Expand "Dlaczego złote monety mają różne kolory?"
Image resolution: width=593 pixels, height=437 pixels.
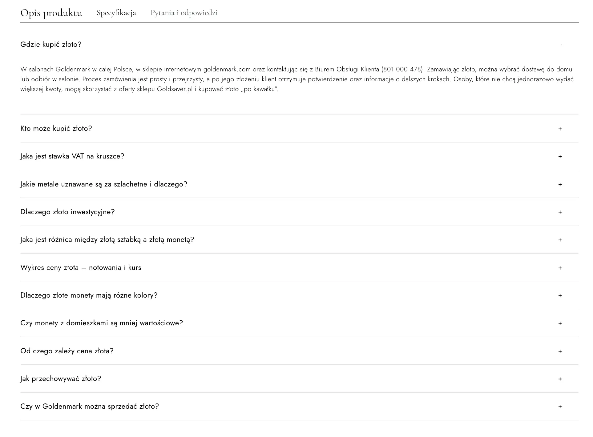coord(560,295)
